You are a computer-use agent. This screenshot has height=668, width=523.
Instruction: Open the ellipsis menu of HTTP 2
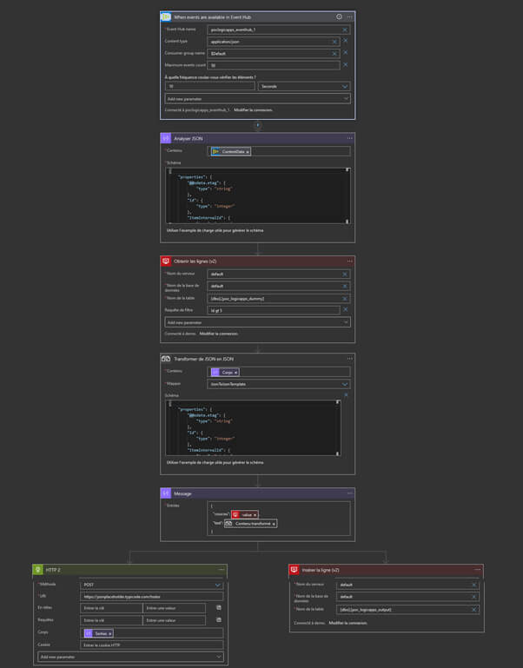[x=222, y=570]
